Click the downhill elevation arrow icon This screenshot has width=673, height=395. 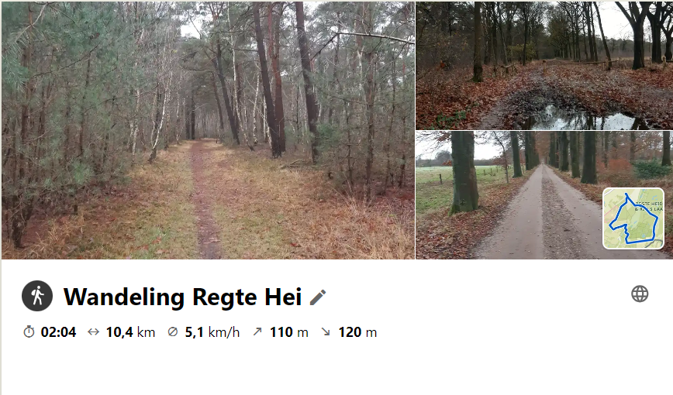pos(326,331)
